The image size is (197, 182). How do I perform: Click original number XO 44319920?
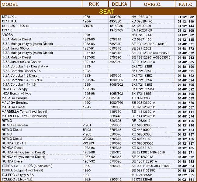tap(141, 130)
